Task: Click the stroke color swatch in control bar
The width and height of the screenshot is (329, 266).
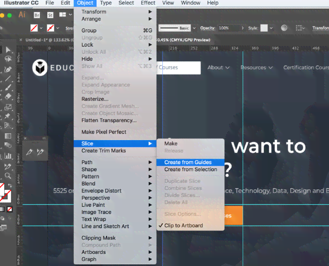Action: point(50,28)
